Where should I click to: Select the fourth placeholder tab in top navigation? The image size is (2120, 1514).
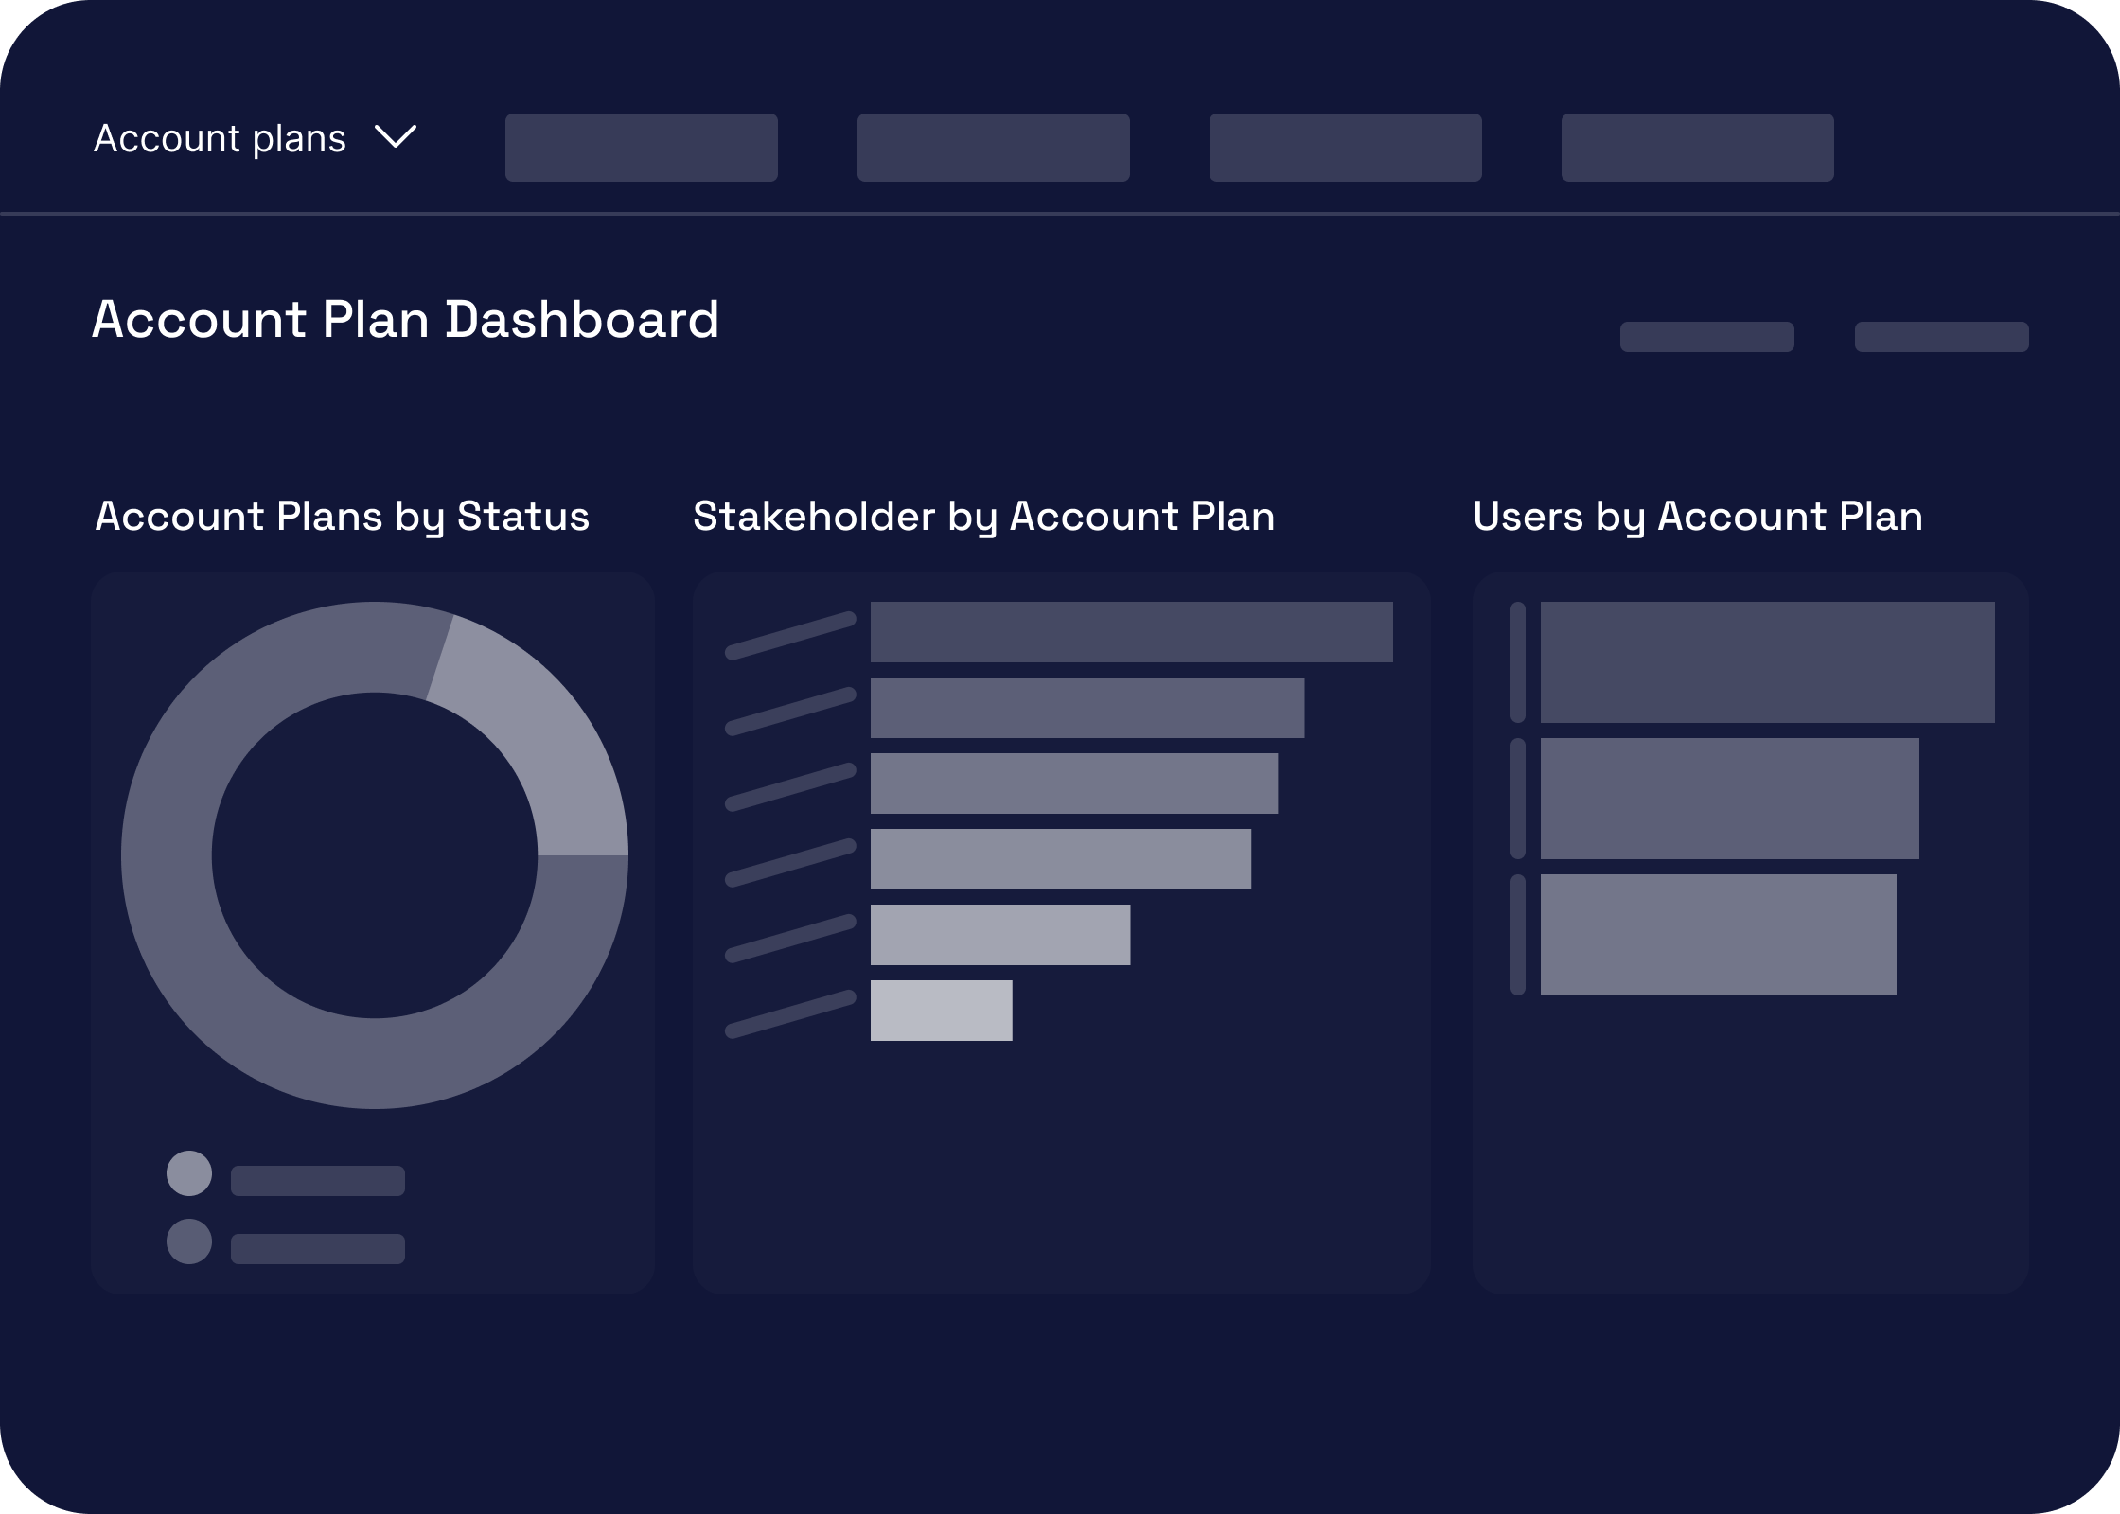tap(1697, 148)
